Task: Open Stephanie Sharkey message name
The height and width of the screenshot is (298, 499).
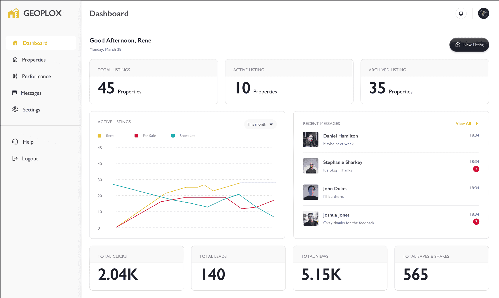Action: (342, 162)
